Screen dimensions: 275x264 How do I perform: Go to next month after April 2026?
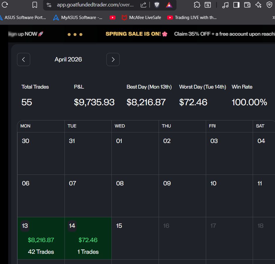(113, 60)
